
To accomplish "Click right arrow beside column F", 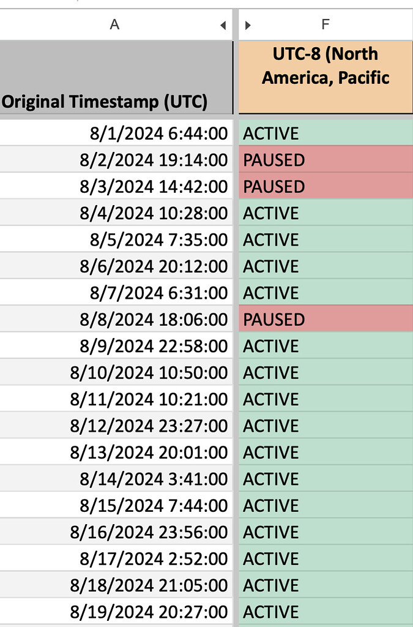I will (x=248, y=25).
